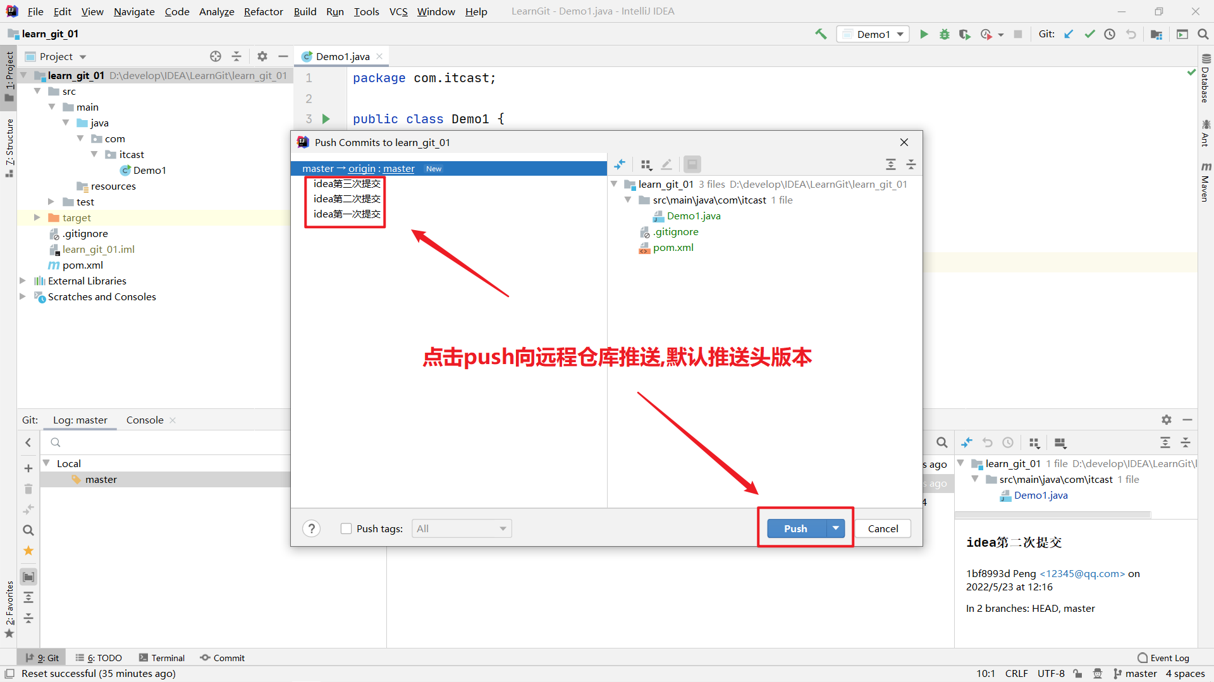Click the master branch status bar widget

coord(1135,674)
